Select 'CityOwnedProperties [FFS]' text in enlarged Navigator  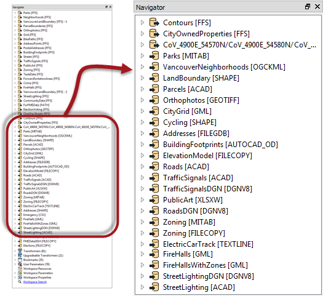point(206,34)
